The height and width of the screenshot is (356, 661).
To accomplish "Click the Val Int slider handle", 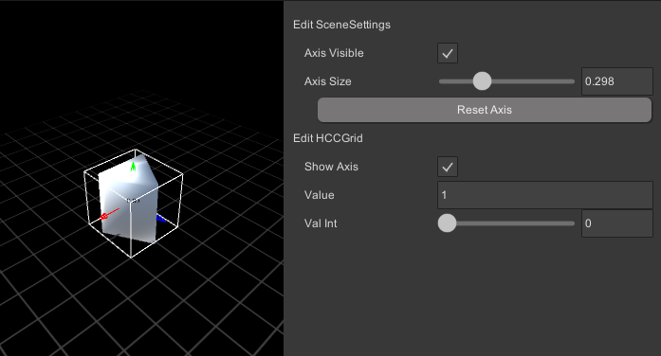I will coord(447,223).
